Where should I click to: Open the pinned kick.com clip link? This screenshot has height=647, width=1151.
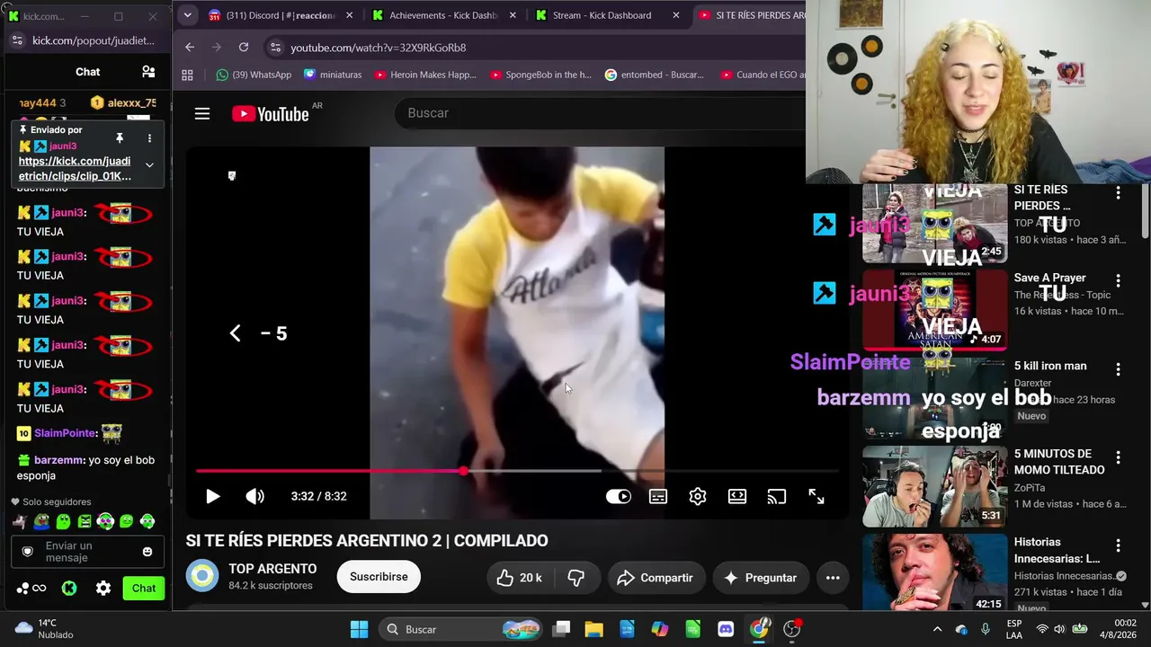tap(75, 169)
